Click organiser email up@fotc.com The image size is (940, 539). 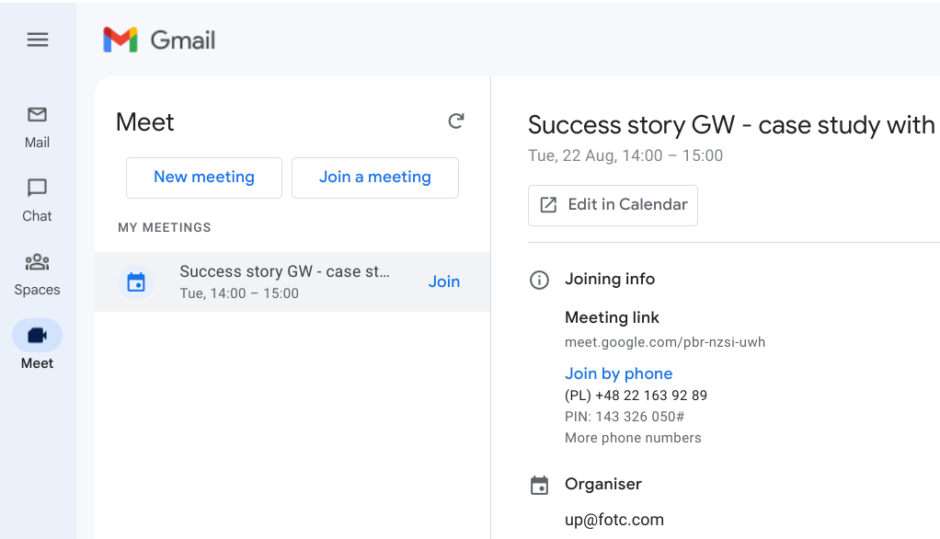(613, 520)
